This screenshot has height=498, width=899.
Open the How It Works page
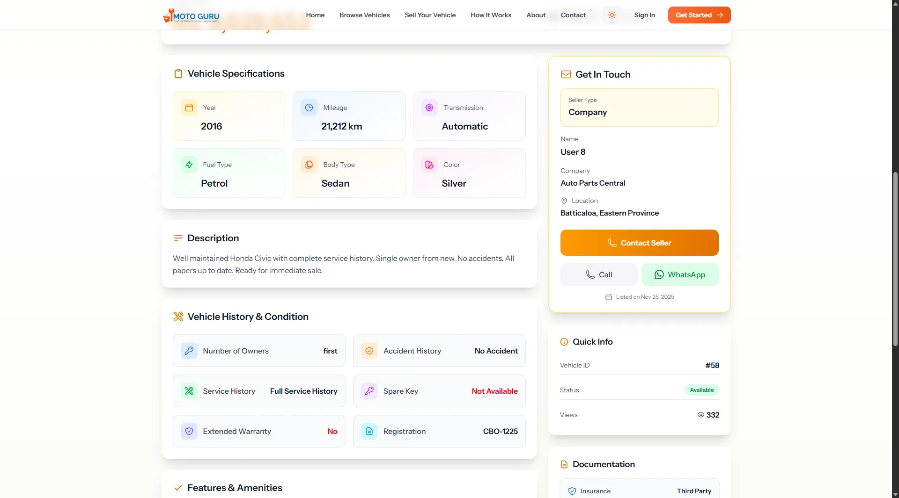(491, 15)
